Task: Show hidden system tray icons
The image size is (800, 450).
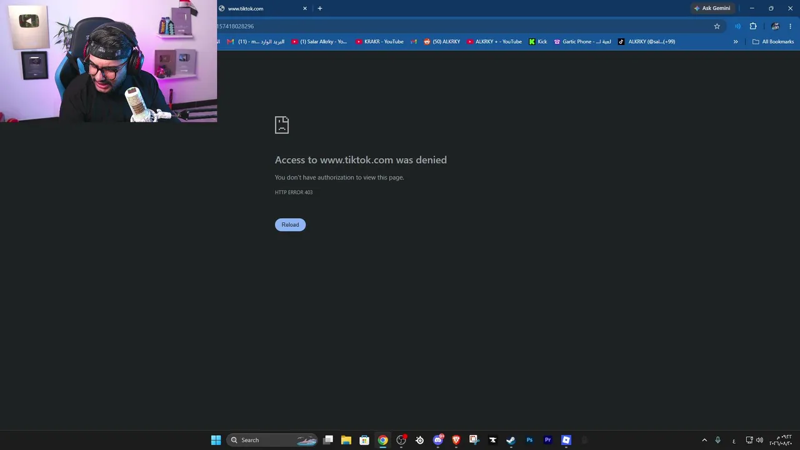Action: 704,440
